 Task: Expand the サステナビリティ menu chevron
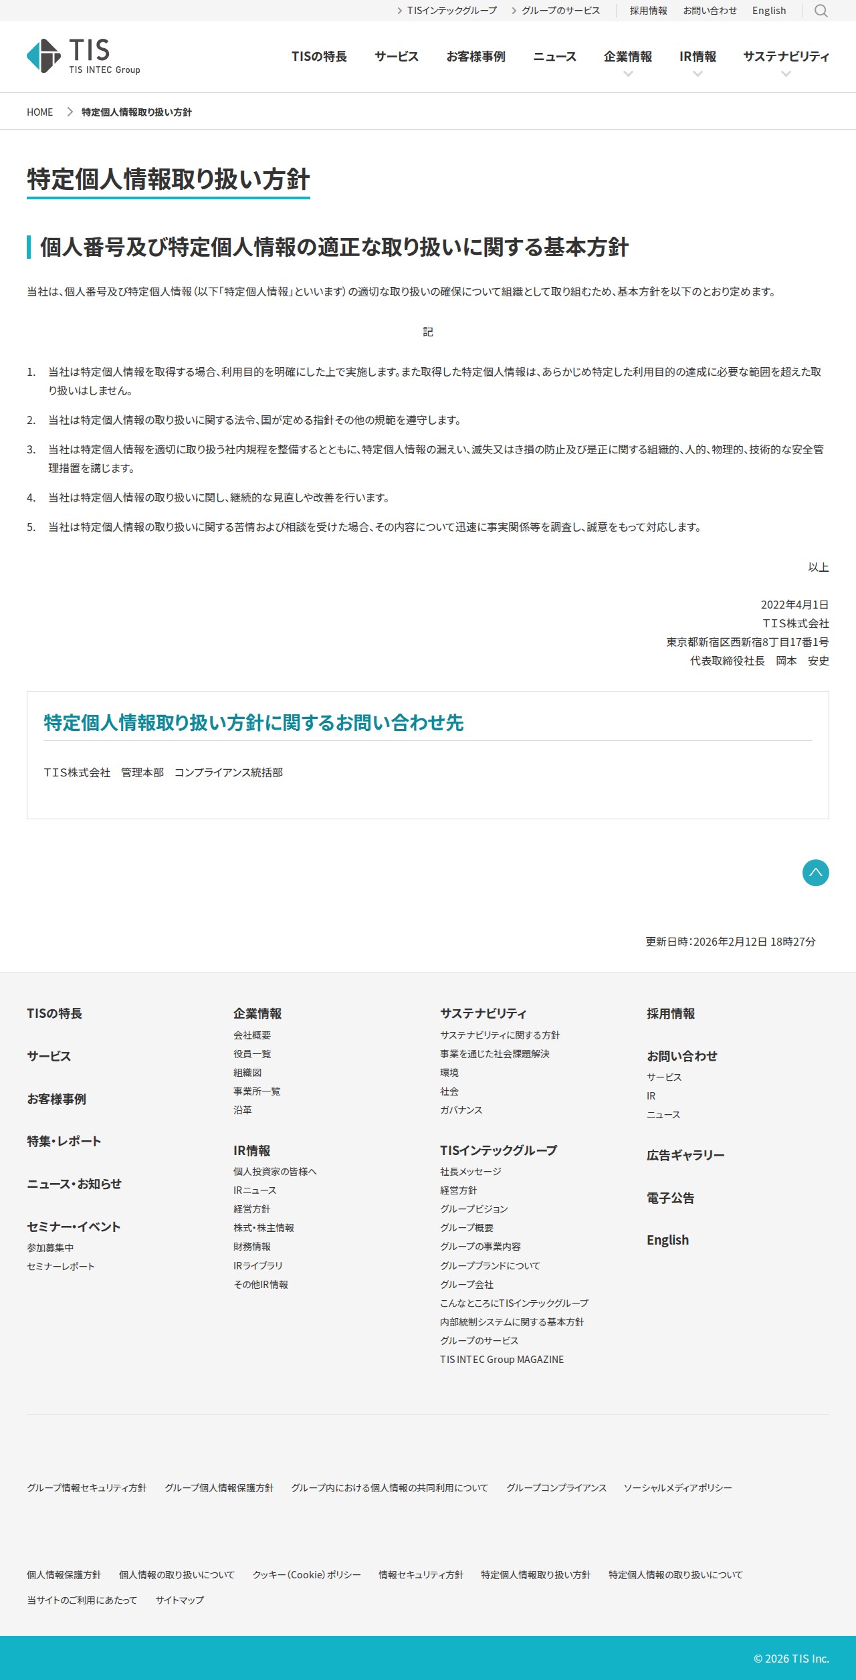pos(786,74)
